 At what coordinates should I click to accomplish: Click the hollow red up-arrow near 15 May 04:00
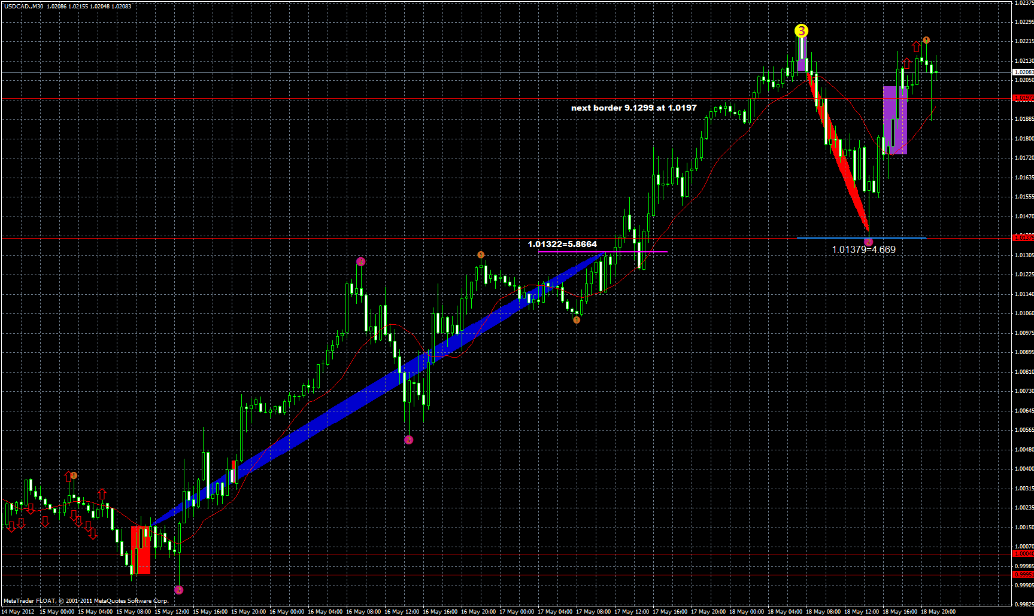pos(102,493)
